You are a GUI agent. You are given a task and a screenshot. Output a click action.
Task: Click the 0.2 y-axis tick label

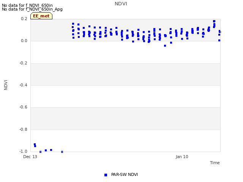click(x=24, y=19)
